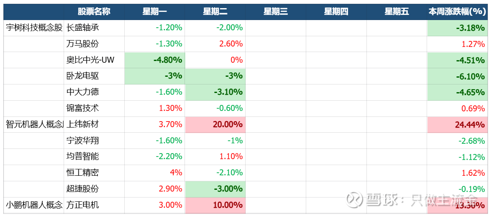Select the 长盛轴承 stock name cell
The image size is (492, 215).
coord(94,28)
